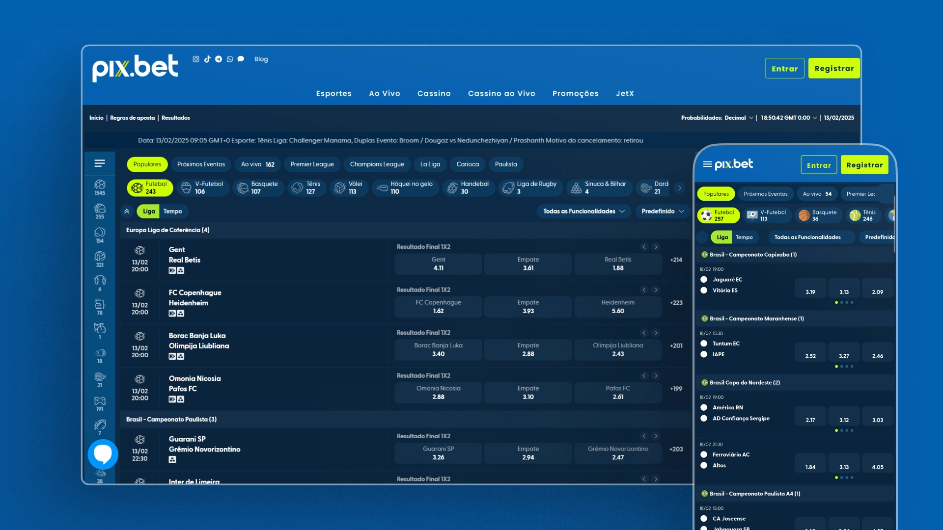
Task: Bet on Heidenheim at 5.60
Action: [618, 307]
